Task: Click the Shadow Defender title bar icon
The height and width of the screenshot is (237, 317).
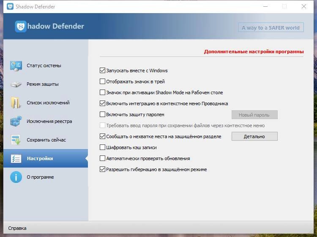Action: 10,6
